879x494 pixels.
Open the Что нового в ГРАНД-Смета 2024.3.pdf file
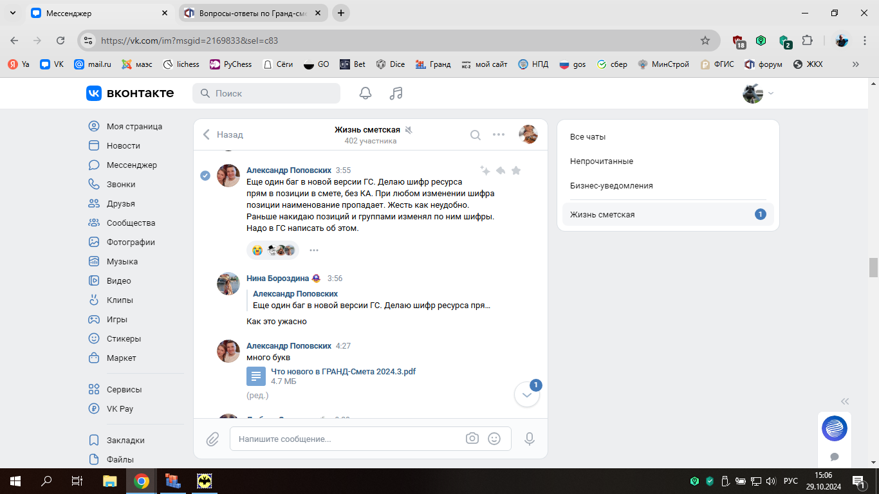[x=343, y=372]
